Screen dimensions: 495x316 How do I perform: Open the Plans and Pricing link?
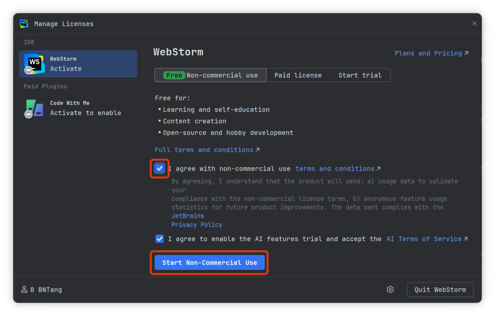point(428,53)
